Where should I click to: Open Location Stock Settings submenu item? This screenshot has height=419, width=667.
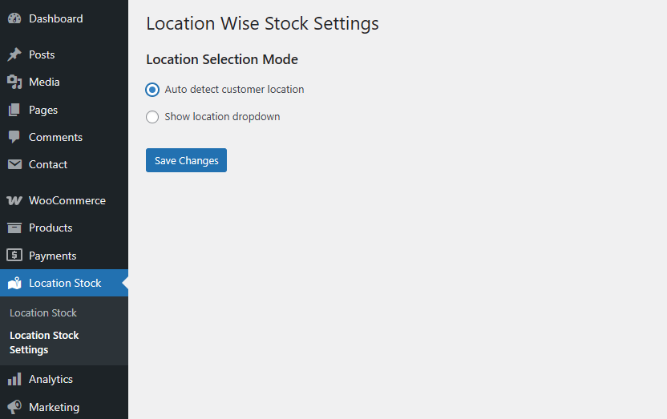point(44,342)
